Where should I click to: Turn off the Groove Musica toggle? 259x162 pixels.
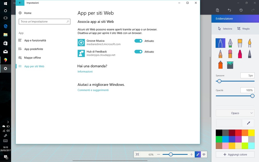point(138,41)
